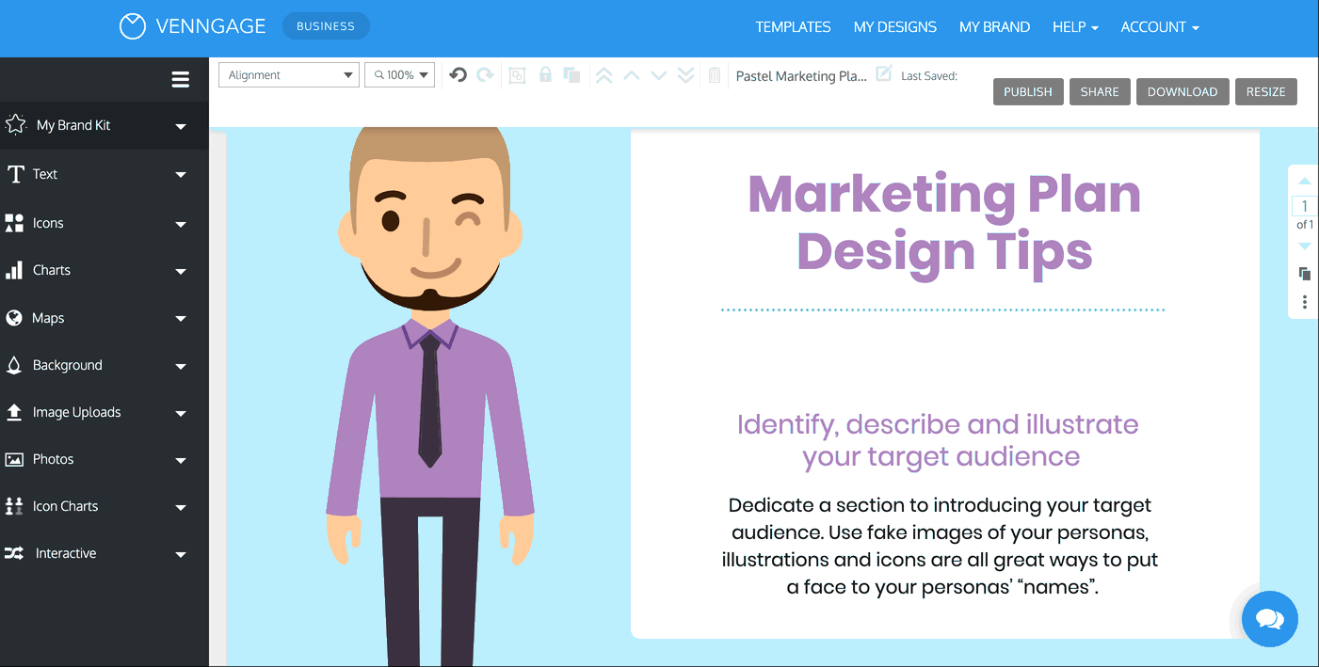Click the Publish button
The image size is (1319, 667).
pyautogui.click(x=1027, y=91)
